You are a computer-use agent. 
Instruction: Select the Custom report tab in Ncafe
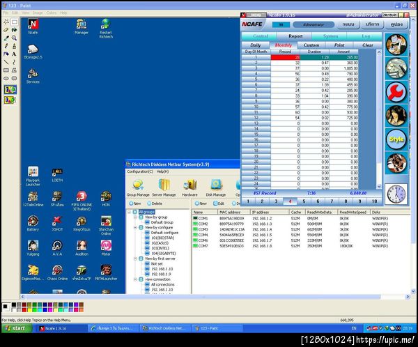[311, 45]
